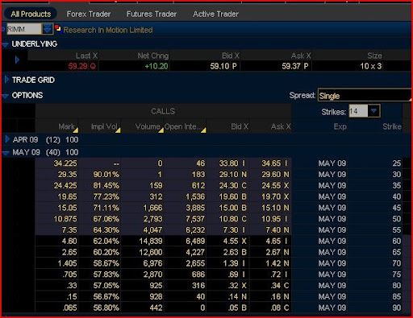The width and height of the screenshot is (413, 318).
Task: Click ask 7.40 for strike 55 call
Action: click(x=273, y=230)
